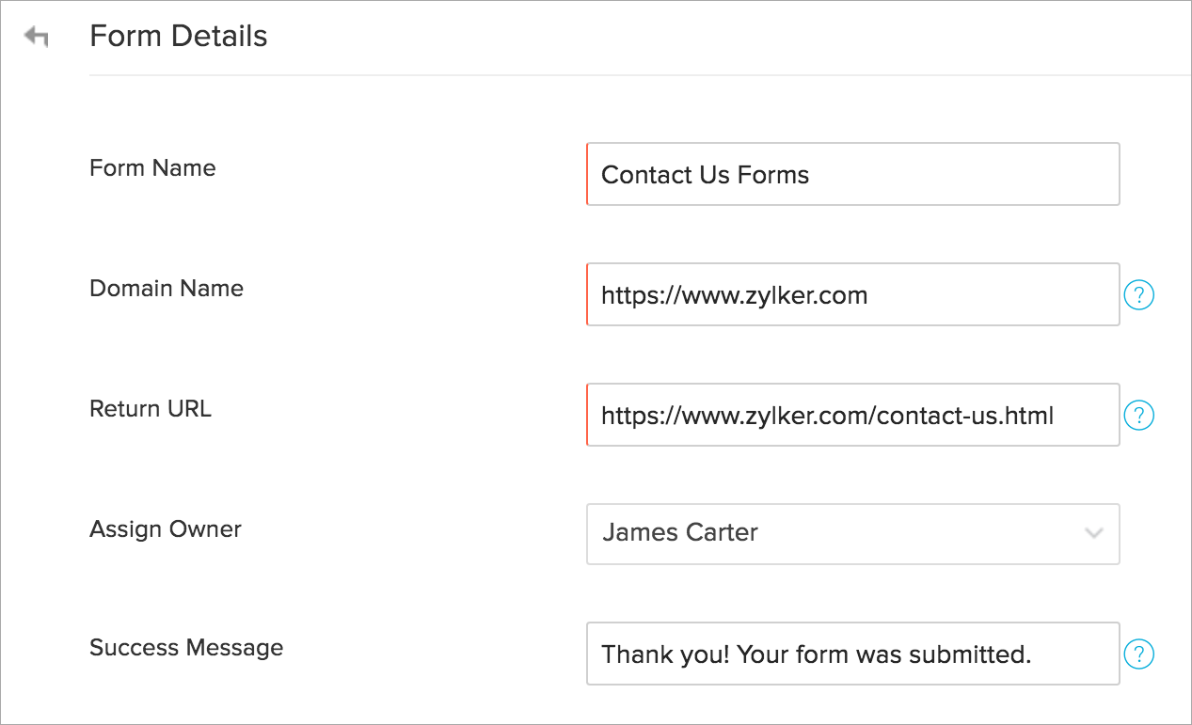
Task: Click the back arrow beside Form Details
Action: coord(37,38)
